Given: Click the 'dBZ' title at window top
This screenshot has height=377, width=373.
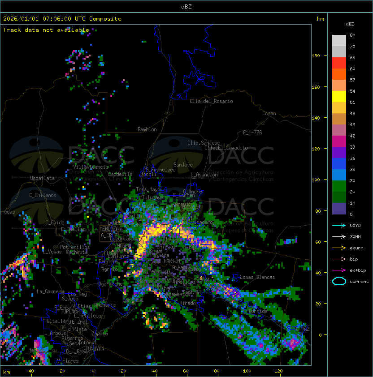Looking at the screenshot, I should pos(186,7).
